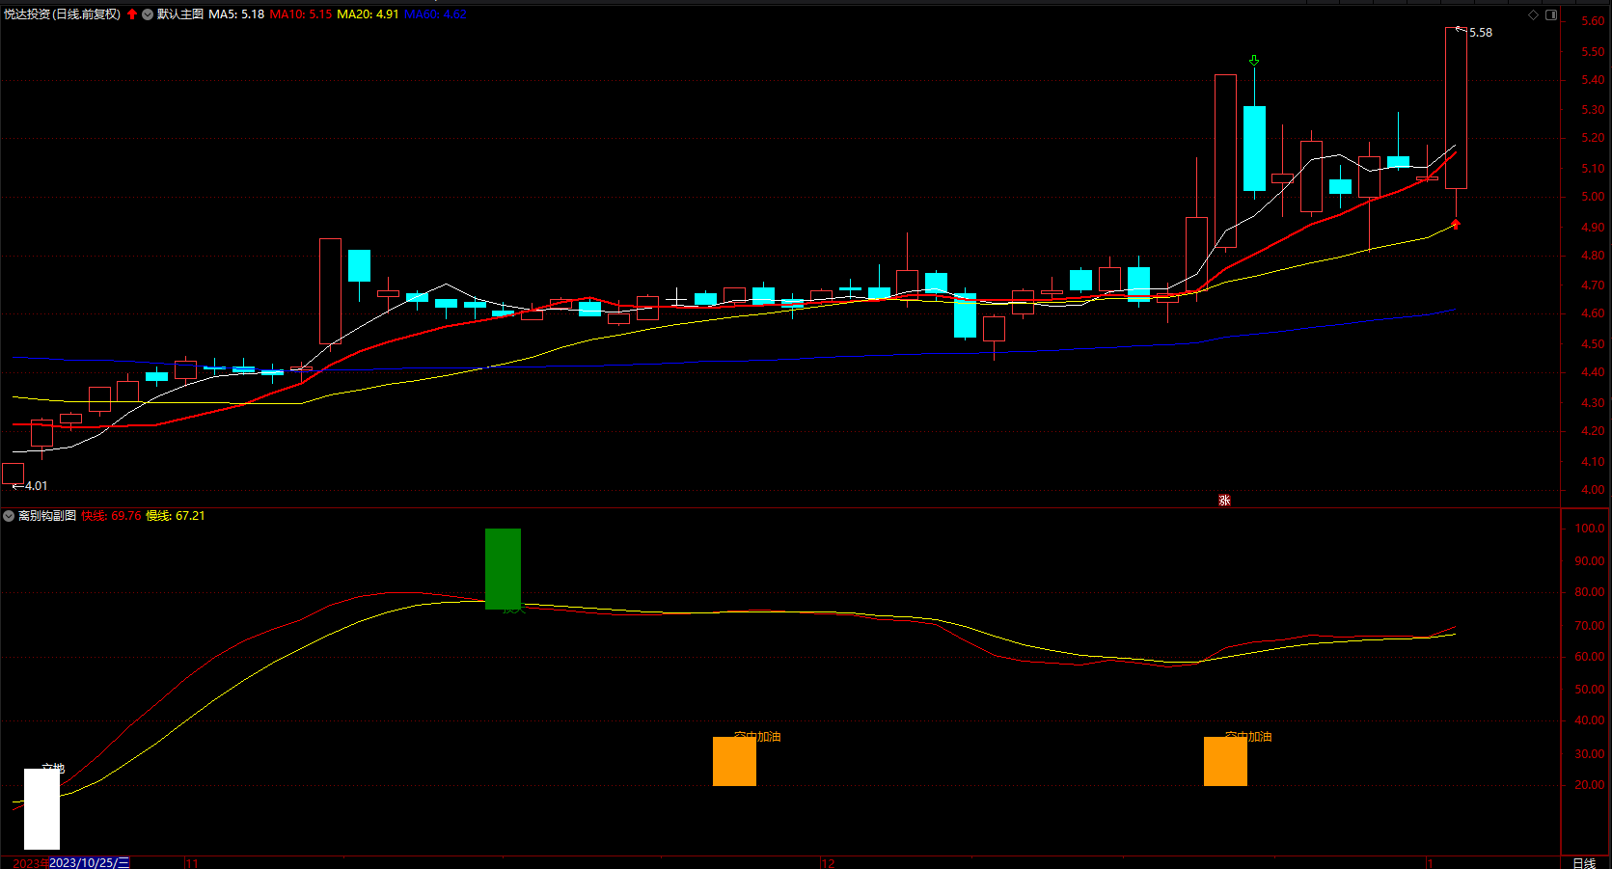Click the first orange 空中加油 signal bar

tap(734, 762)
